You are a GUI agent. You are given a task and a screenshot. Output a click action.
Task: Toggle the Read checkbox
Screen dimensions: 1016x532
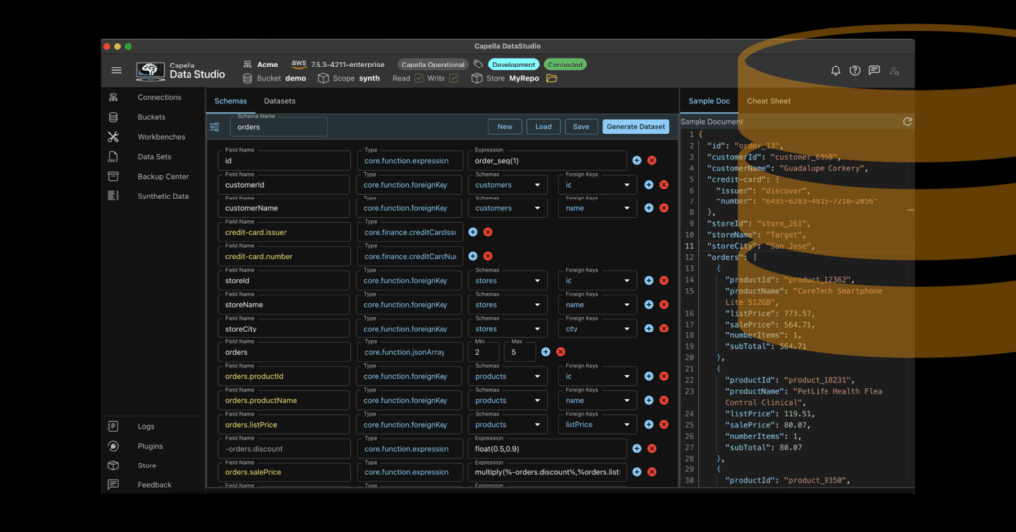tap(419, 78)
